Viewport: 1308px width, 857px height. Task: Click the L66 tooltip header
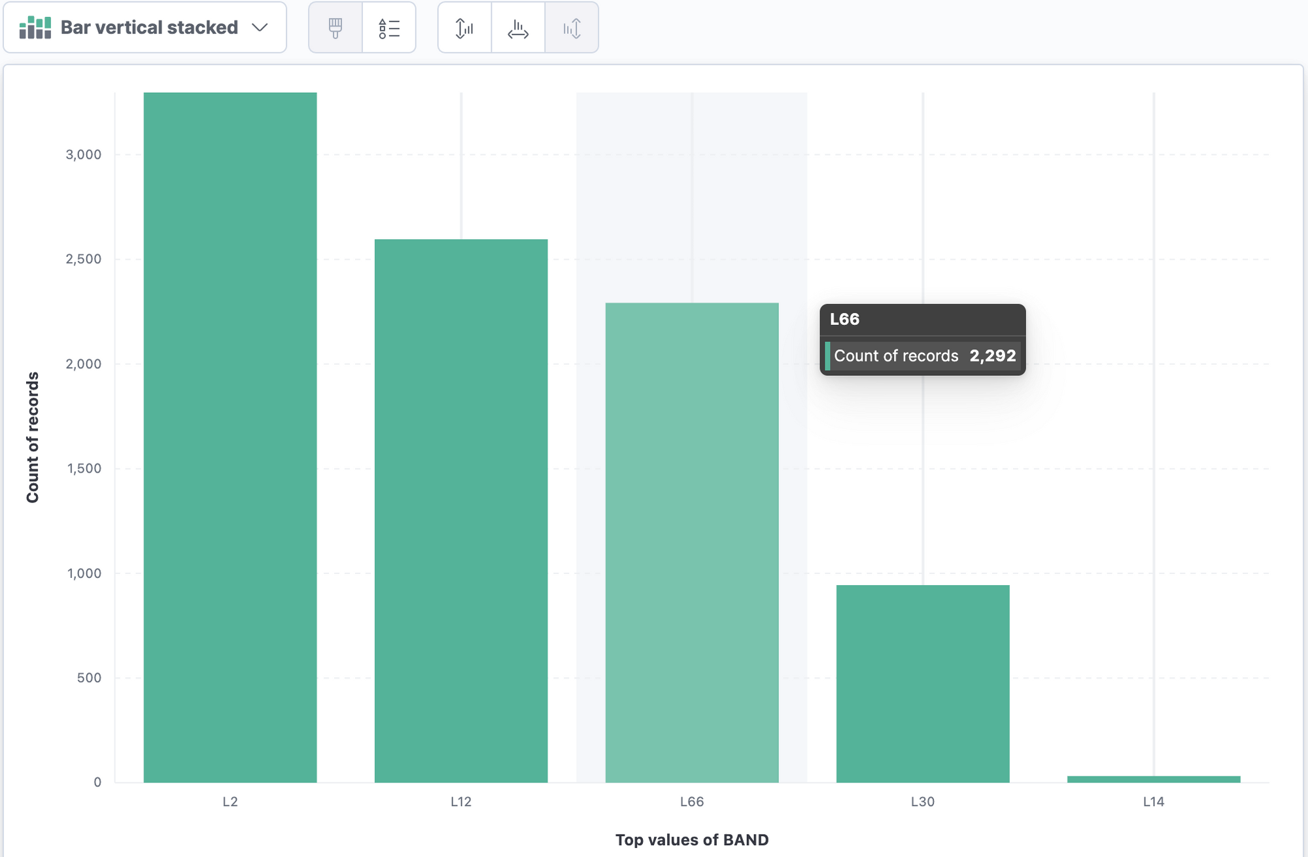point(845,319)
